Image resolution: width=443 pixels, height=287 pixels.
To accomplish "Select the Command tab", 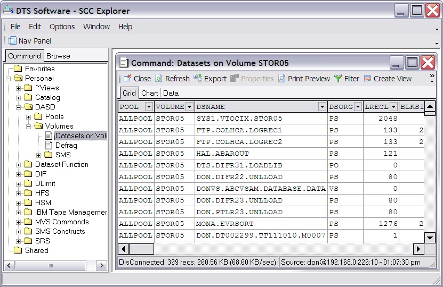I will pos(25,56).
